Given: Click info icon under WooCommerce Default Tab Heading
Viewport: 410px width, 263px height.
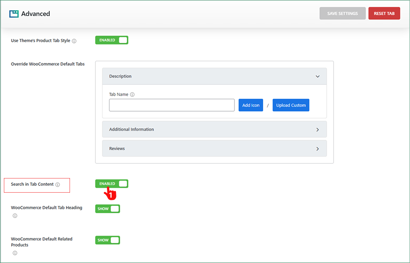Looking at the screenshot, I should pos(15,216).
